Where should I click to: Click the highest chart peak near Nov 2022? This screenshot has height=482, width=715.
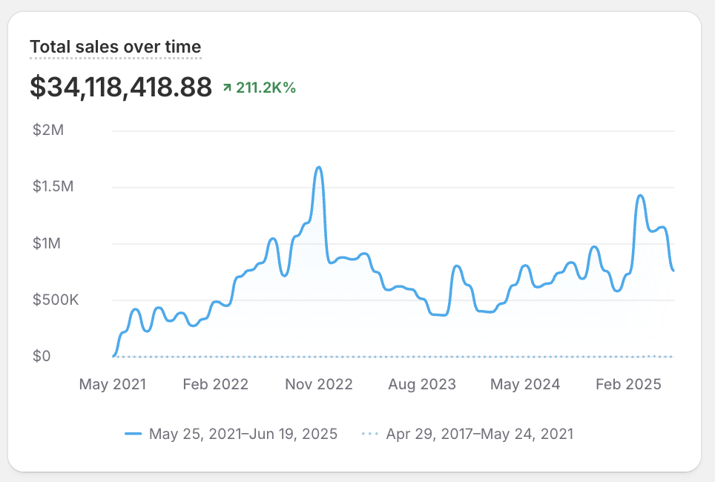tap(319, 168)
